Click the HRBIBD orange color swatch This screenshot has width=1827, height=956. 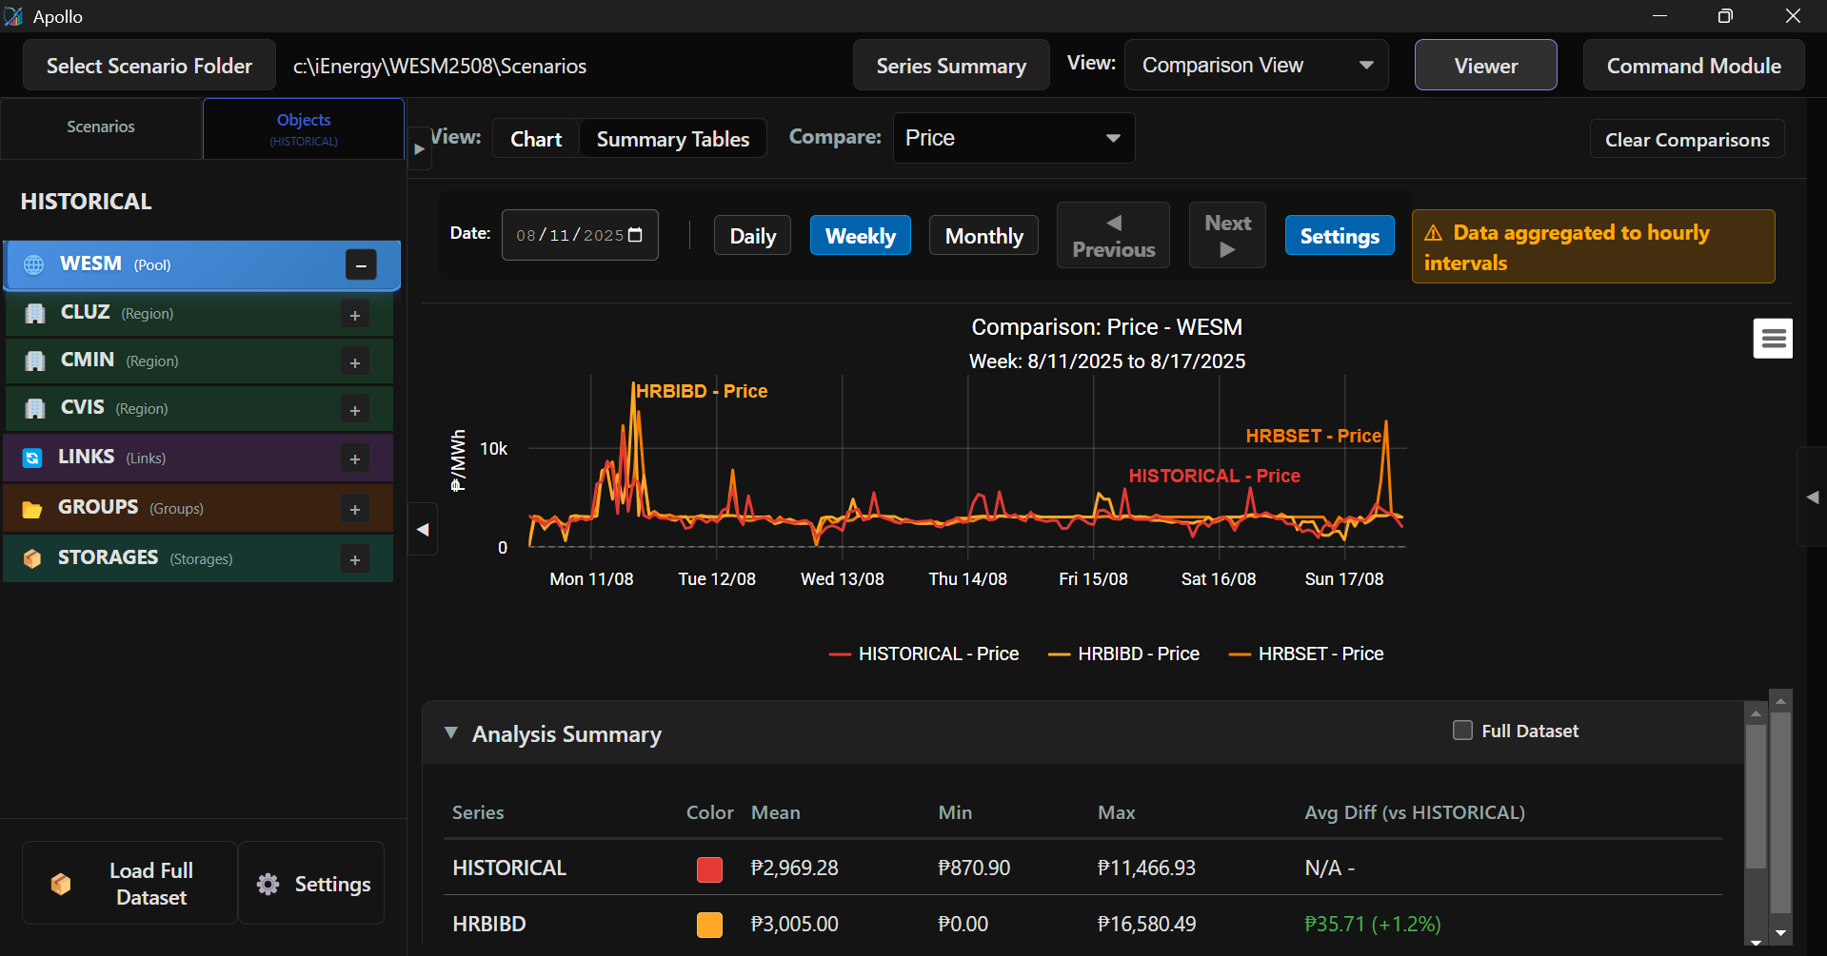click(709, 925)
